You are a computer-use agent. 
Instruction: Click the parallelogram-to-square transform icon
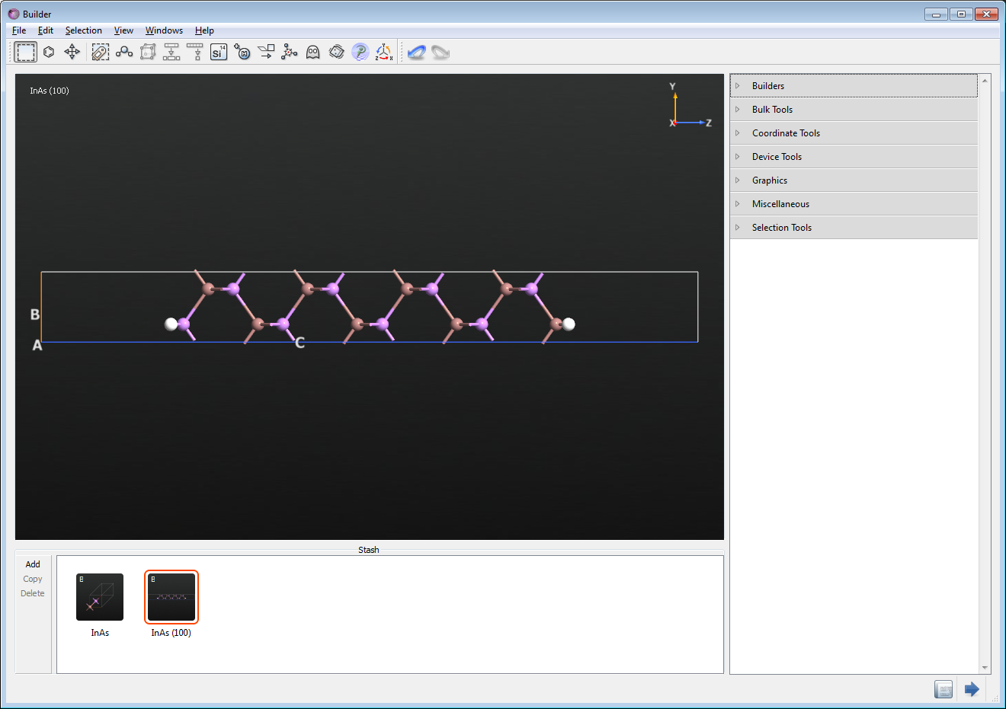(266, 52)
